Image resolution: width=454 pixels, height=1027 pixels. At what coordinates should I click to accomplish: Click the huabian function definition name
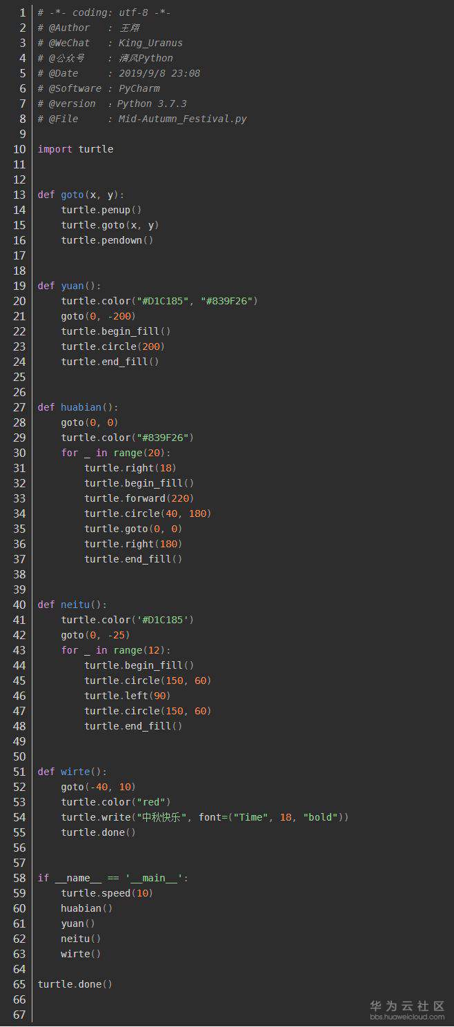81,407
